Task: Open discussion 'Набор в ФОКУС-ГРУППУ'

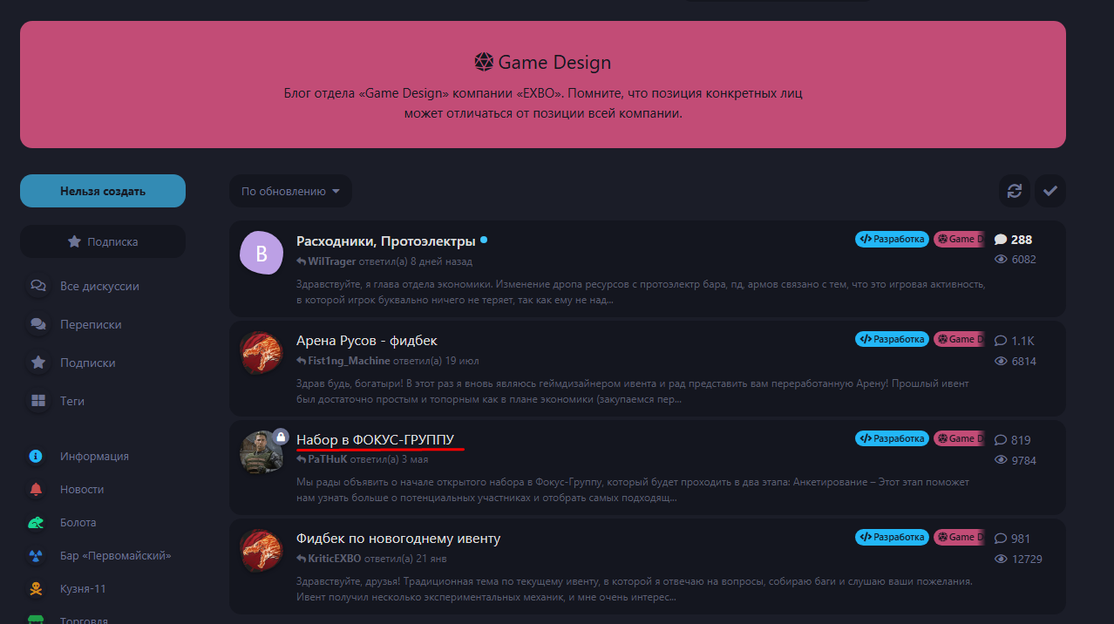Action: coord(375,439)
